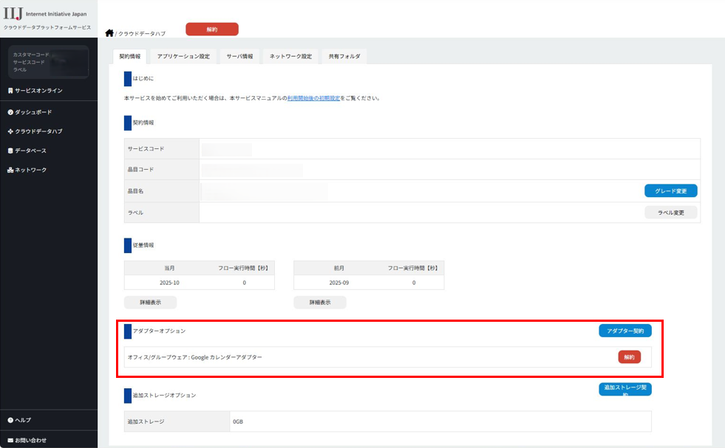
Task: Click the red 解約 button at the top
Action: point(212,30)
